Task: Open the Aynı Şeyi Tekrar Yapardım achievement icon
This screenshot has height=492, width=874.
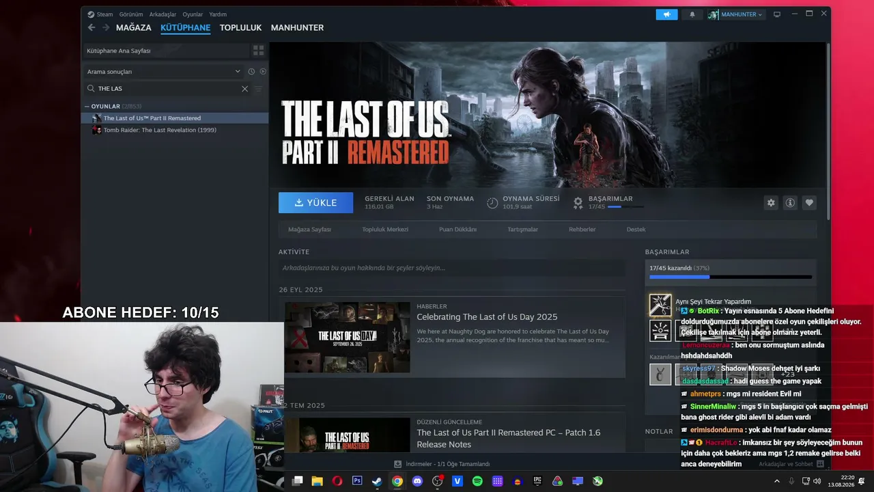Action: coord(660,305)
